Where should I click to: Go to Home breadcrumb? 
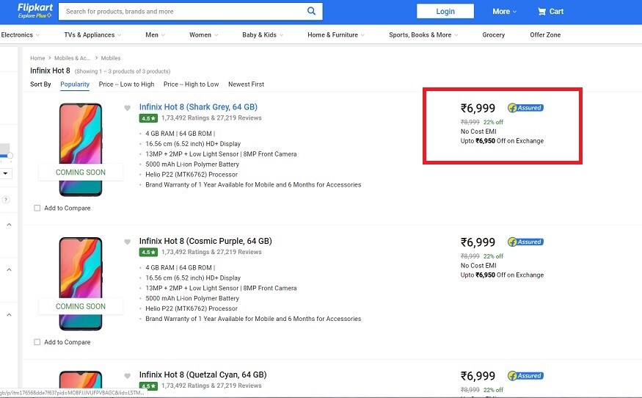click(x=37, y=58)
